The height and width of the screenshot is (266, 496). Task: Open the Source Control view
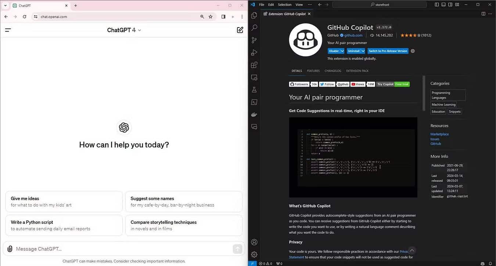(x=254, y=40)
